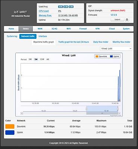This screenshot has width=138, height=149.
Task: Click the chart navigator right scroll arrow
Action: pyautogui.click(x=119, y=114)
